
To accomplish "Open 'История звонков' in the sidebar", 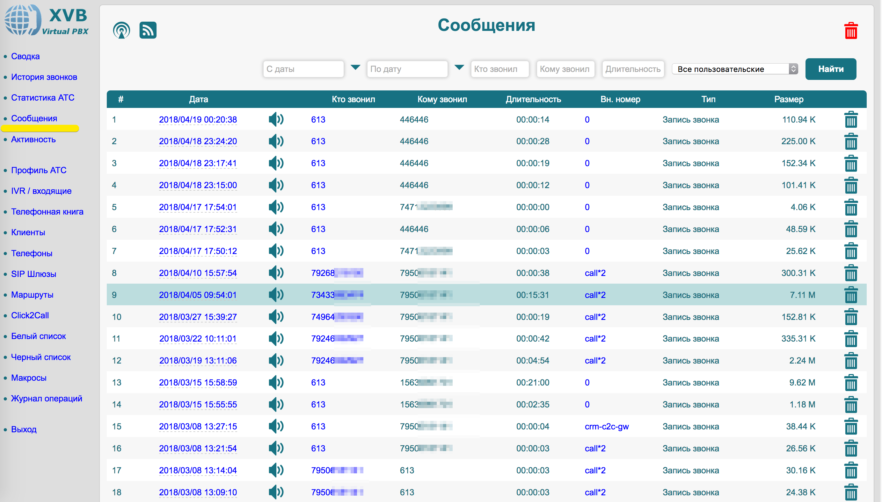I will point(44,77).
